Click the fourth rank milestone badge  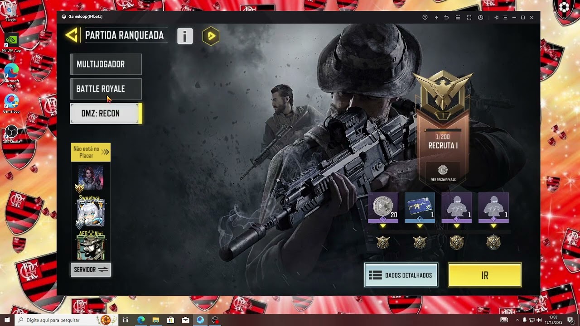click(493, 243)
